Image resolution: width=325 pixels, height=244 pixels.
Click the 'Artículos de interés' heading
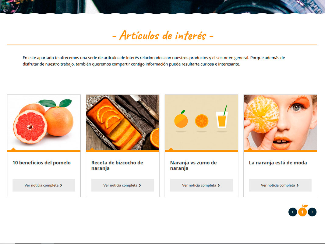point(163,35)
